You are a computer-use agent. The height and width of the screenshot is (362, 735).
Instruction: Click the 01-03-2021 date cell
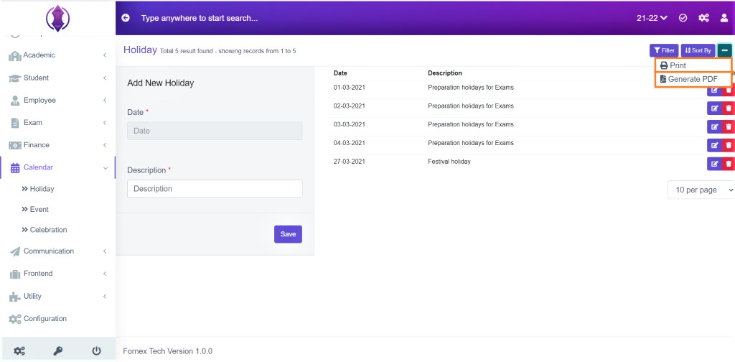point(350,88)
